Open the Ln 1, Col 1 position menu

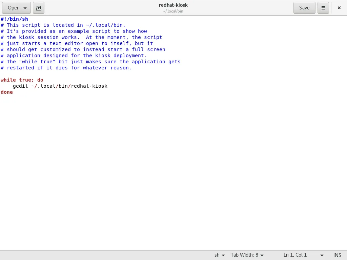click(303, 255)
